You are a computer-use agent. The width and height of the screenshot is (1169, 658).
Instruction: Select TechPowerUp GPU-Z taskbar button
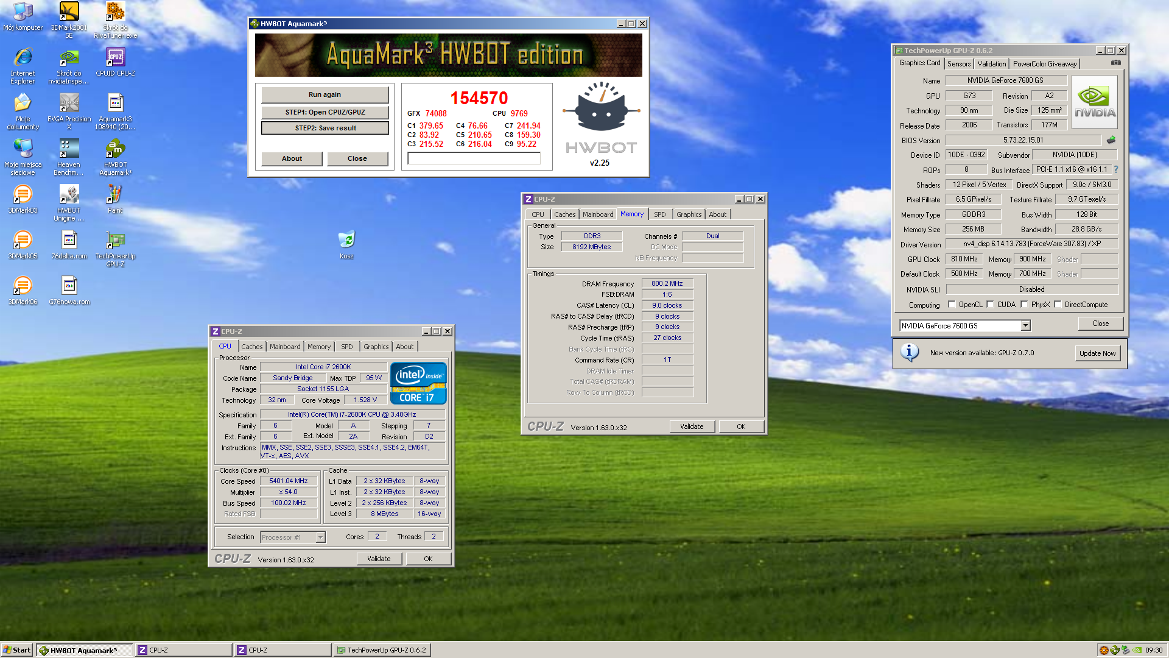pyautogui.click(x=382, y=650)
